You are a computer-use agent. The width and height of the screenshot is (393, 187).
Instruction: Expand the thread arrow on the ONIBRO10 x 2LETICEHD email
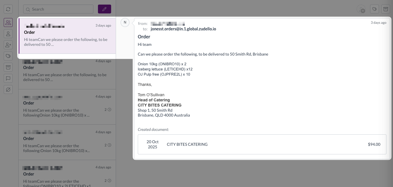(109, 180)
